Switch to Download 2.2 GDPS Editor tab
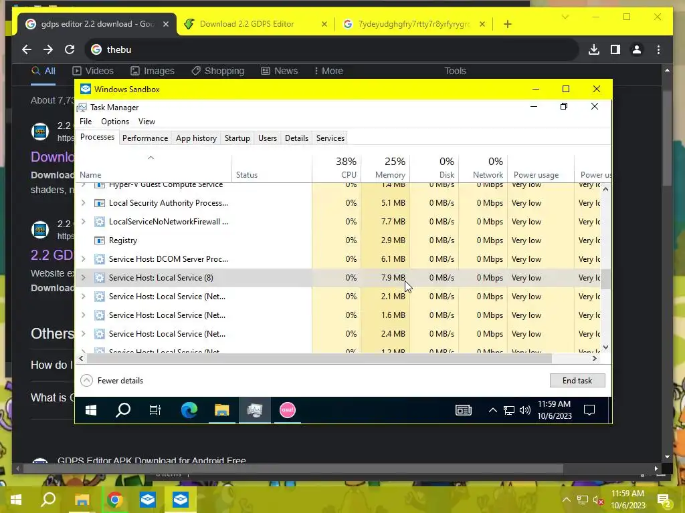685x513 pixels. tap(247, 24)
